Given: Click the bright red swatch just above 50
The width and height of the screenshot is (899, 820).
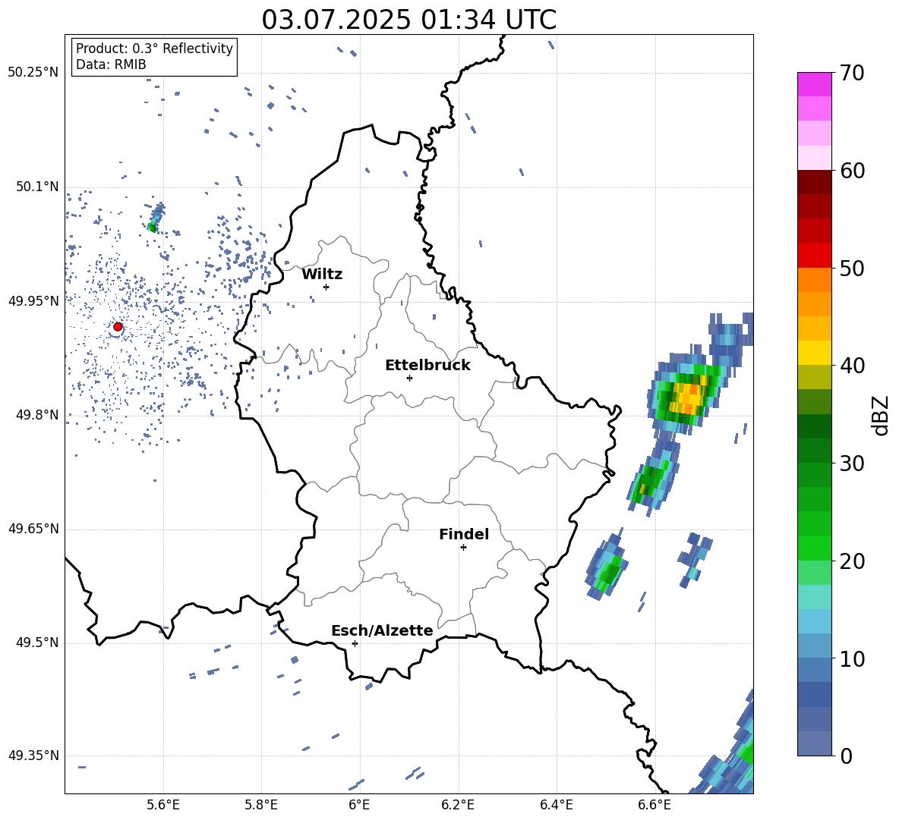Looking at the screenshot, I should 814,256.
